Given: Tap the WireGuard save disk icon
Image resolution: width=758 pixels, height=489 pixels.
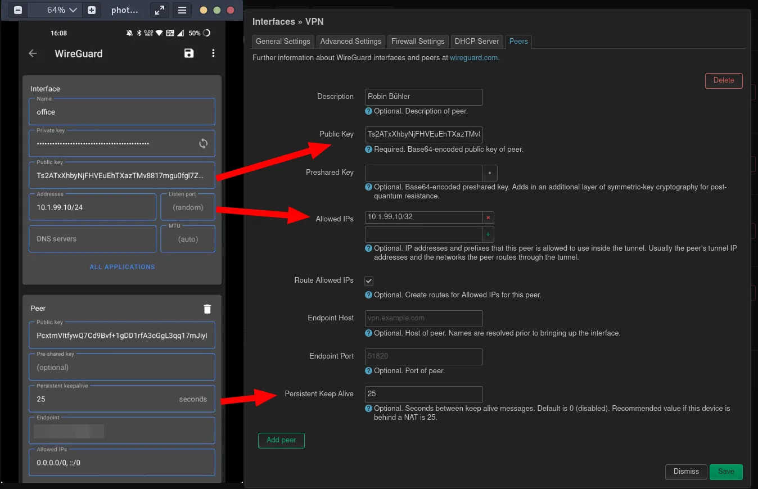Looking at the screenshot, I should coord(189,53).
